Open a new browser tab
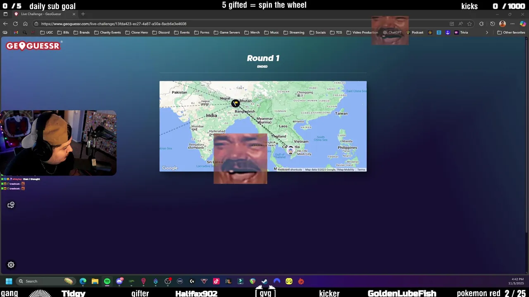529x297 pixels. pyautogui.click(x=83, y=14)
